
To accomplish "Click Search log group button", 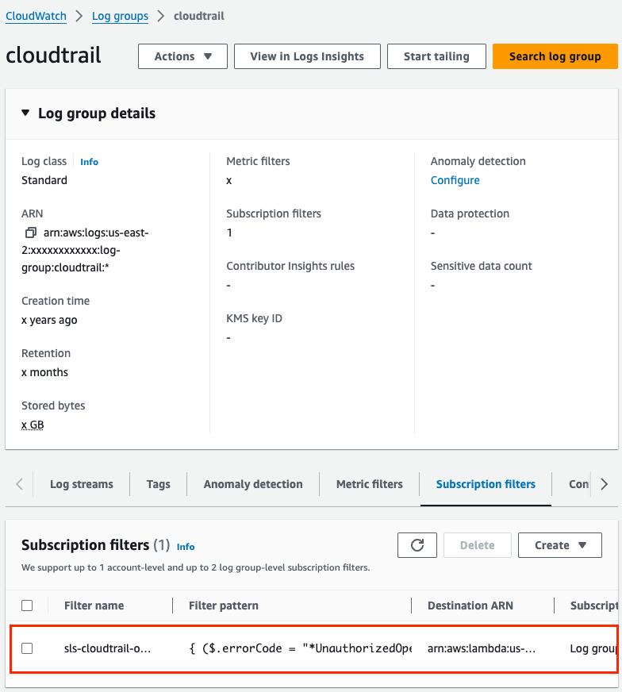I will pos(555,56).
